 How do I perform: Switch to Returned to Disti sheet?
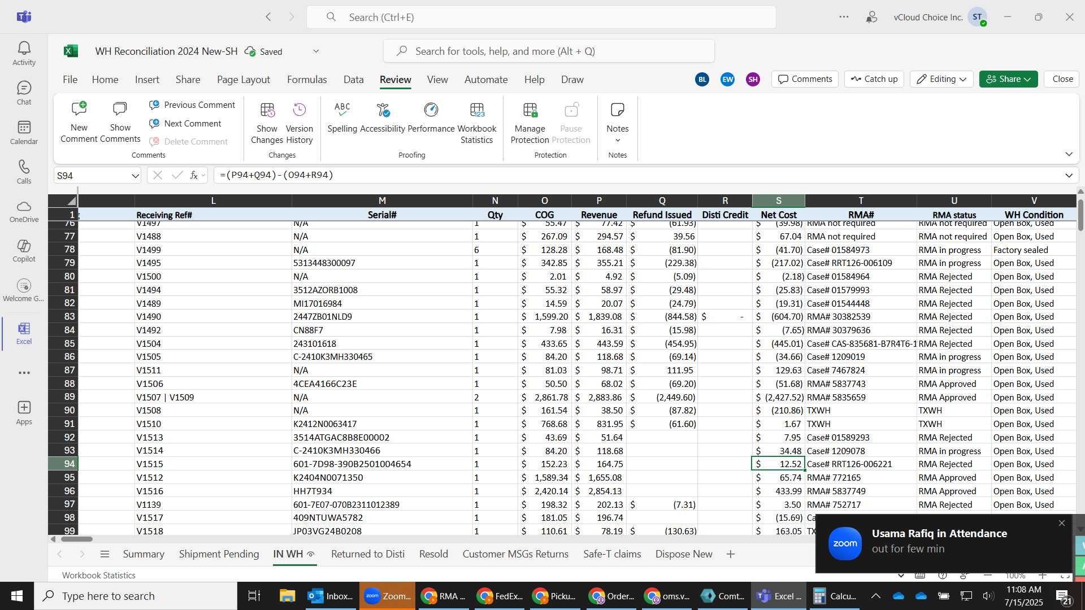click(368, 554)
